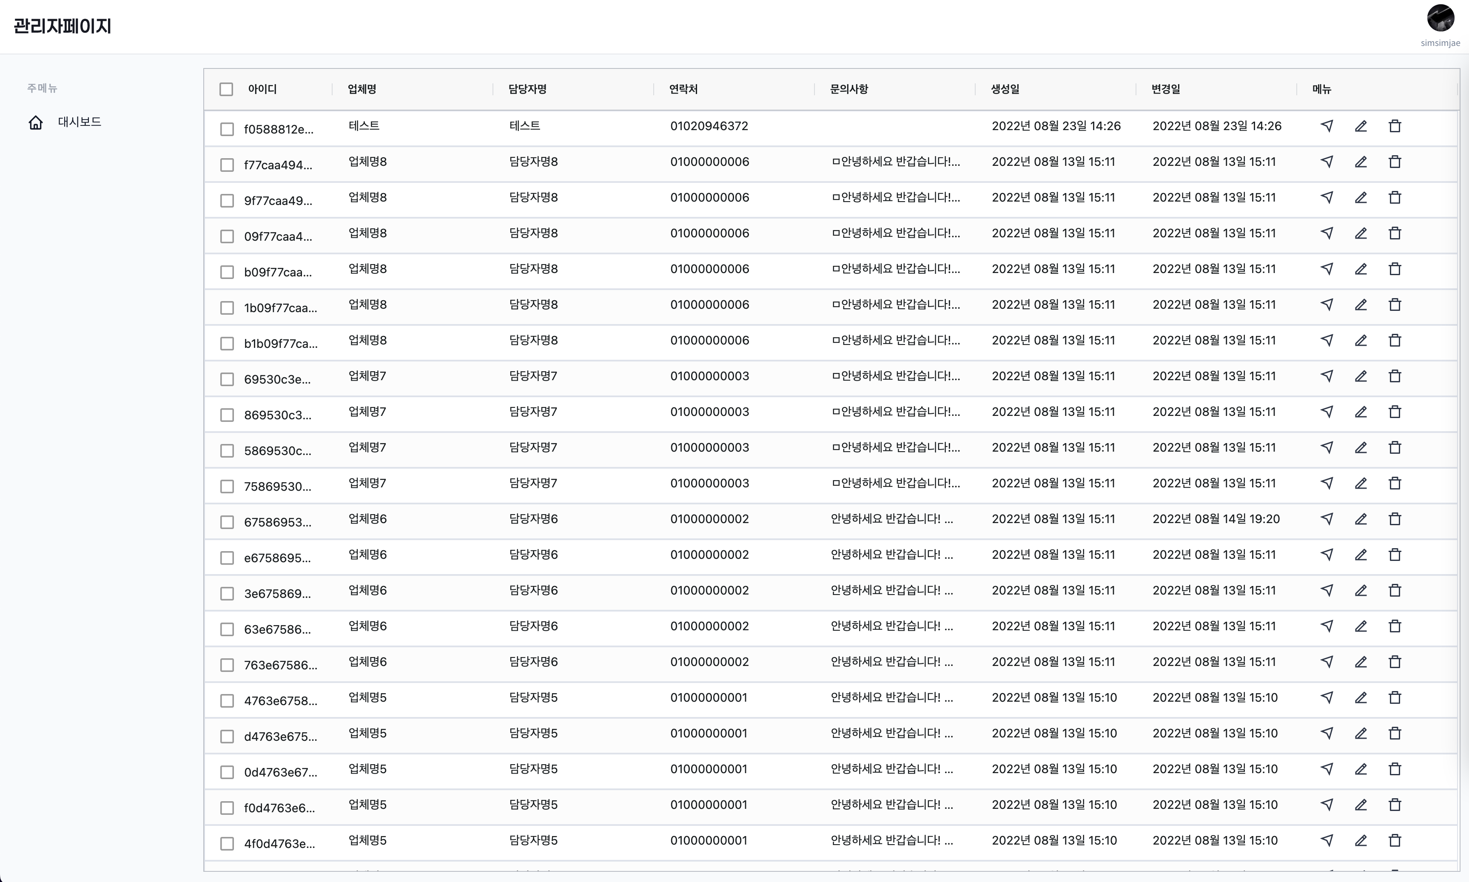Click the 주메뉴 sidebar heading
Screen dimensions: 1469x882
pyautogui.click(x=42, y=88)
